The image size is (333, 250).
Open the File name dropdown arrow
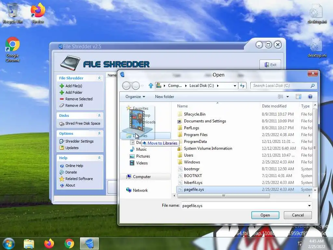tap(309, 206)
